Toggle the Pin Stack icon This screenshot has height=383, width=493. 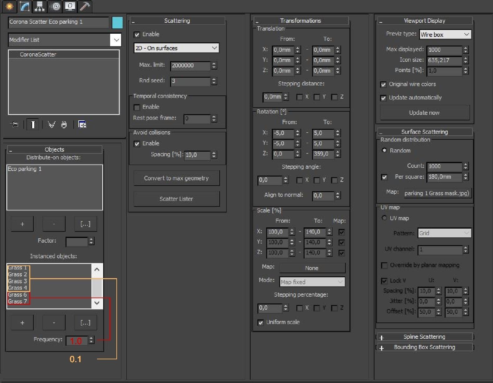click(14, 125)
